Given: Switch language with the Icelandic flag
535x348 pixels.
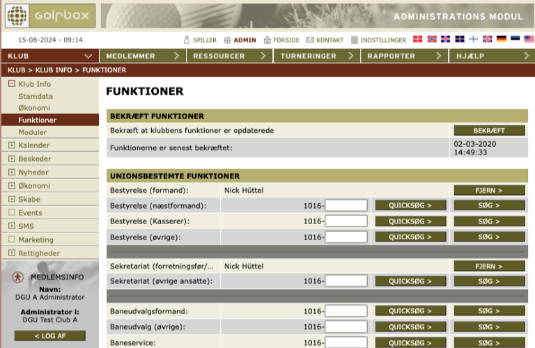Looking at the screenshot, I should click(x=445, y=39).
